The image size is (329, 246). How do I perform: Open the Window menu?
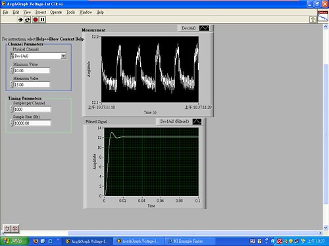point(86,12)
